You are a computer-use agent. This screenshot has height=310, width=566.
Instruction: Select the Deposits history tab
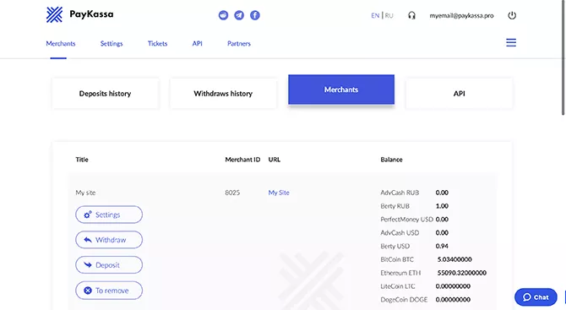pos(105,94)
